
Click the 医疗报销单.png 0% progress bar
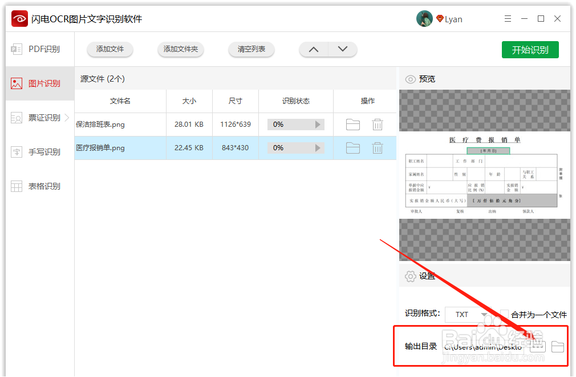[x=296, y=148]
